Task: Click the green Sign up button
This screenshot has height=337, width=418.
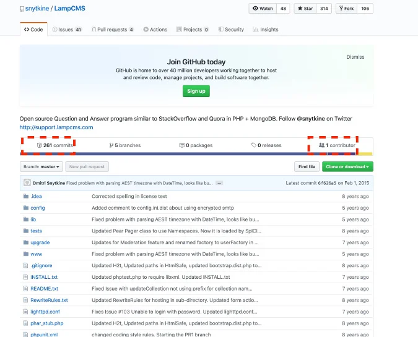Action: click(x=196, y=91)
